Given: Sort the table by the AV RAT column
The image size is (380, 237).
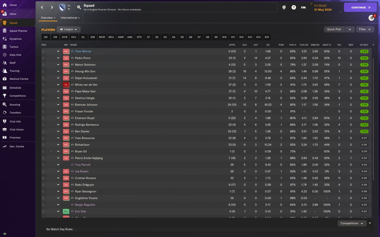Looking at the screenshot, I should [x=364, y=45].
